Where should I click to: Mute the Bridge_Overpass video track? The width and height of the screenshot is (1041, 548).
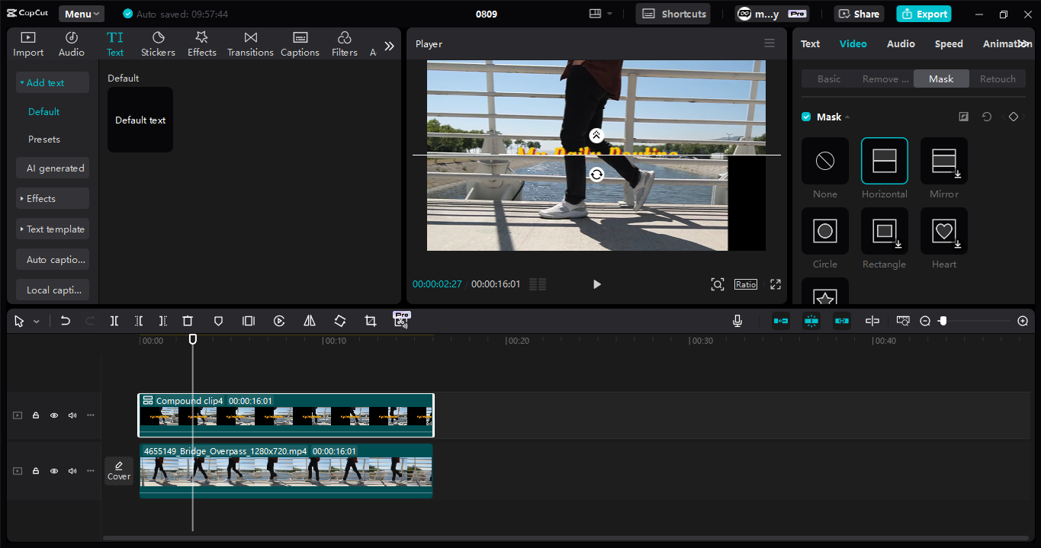(72, 471)
